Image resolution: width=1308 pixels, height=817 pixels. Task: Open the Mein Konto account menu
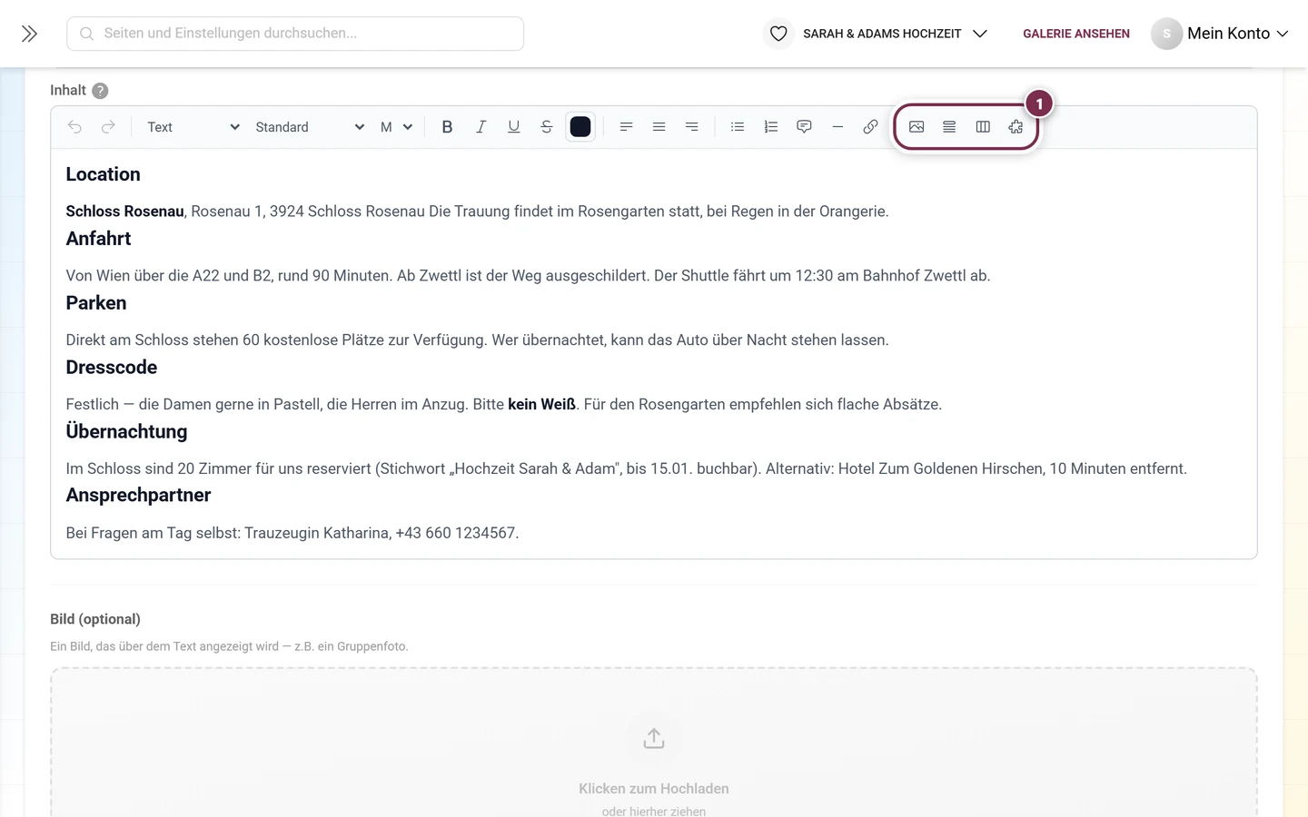1220,34
